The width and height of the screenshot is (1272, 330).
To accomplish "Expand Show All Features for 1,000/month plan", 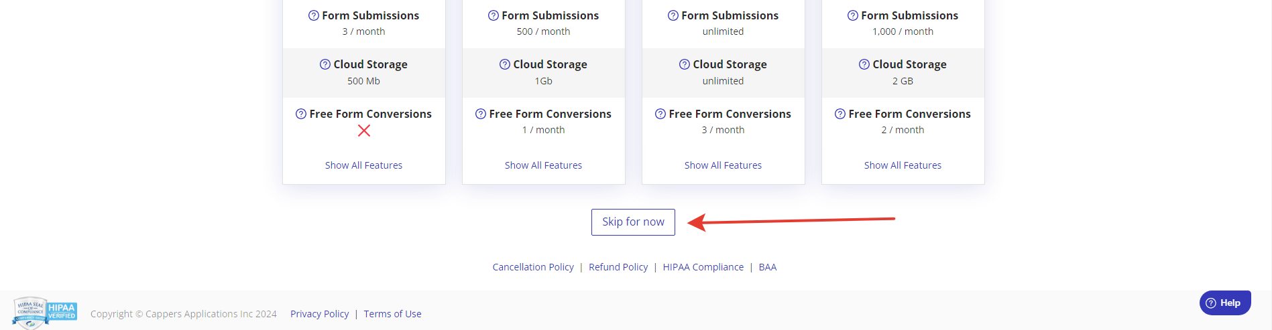I will point(903,165).
